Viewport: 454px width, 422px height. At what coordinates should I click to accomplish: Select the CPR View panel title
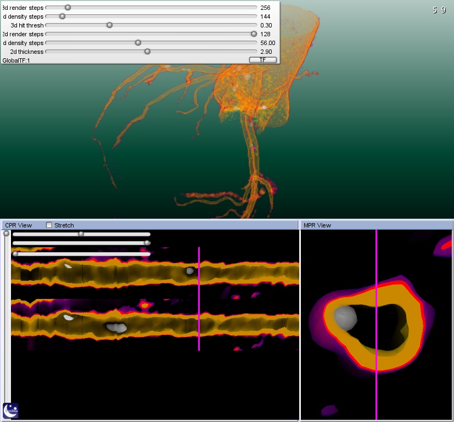(x=18, y=225)
